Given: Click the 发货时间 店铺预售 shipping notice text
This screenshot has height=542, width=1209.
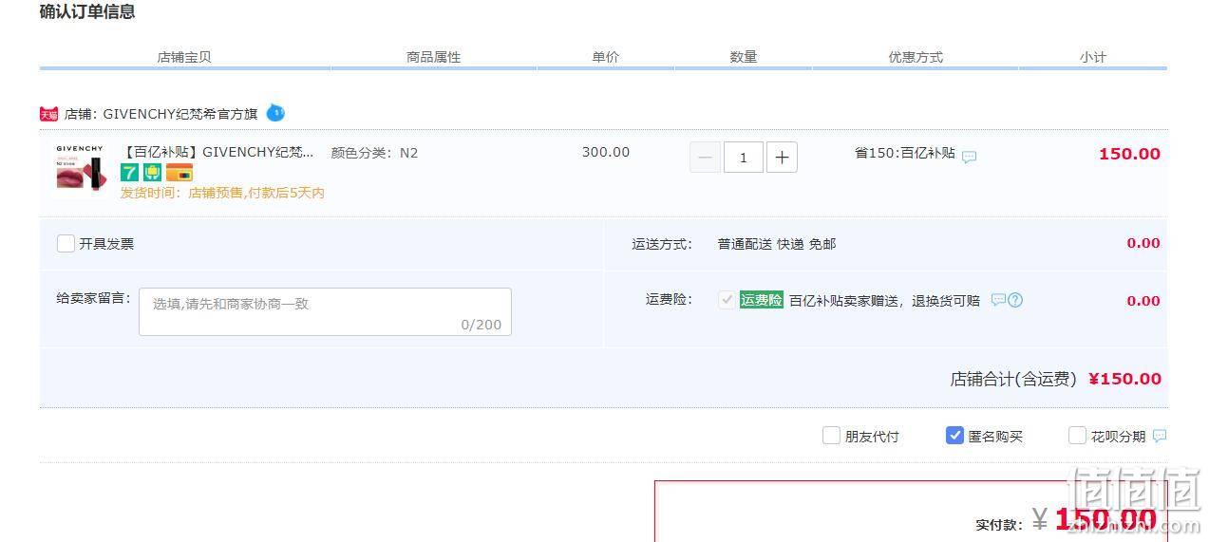Looking at the screenshot, I should click(x=222, y=193).
